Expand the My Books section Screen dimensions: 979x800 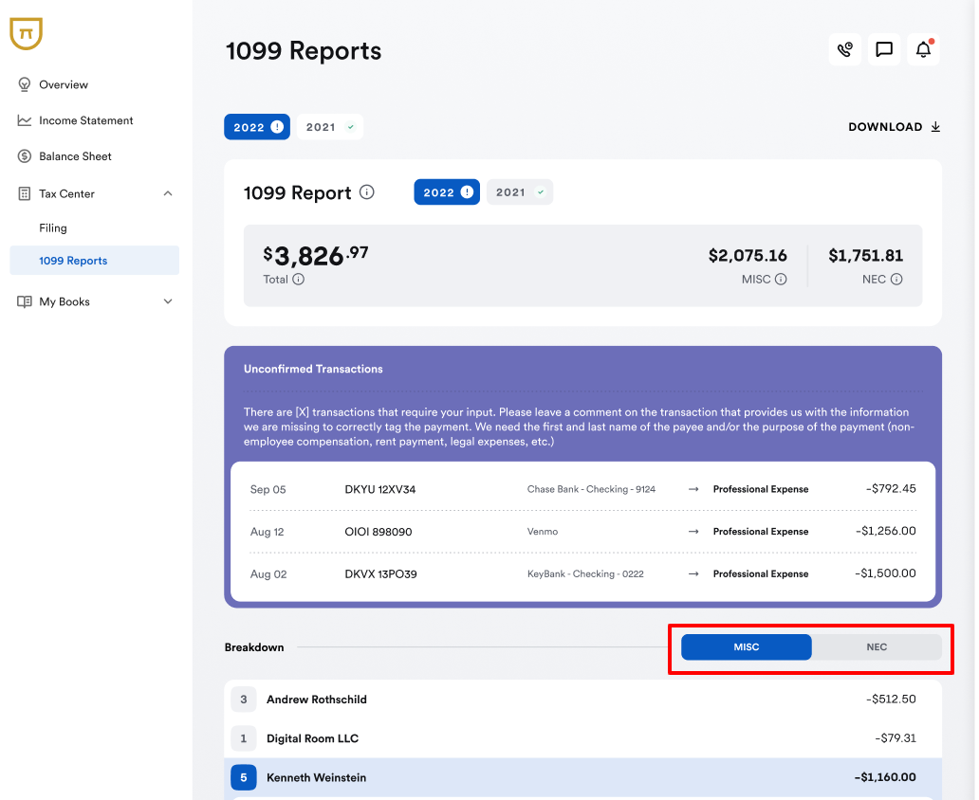point(167,300)
